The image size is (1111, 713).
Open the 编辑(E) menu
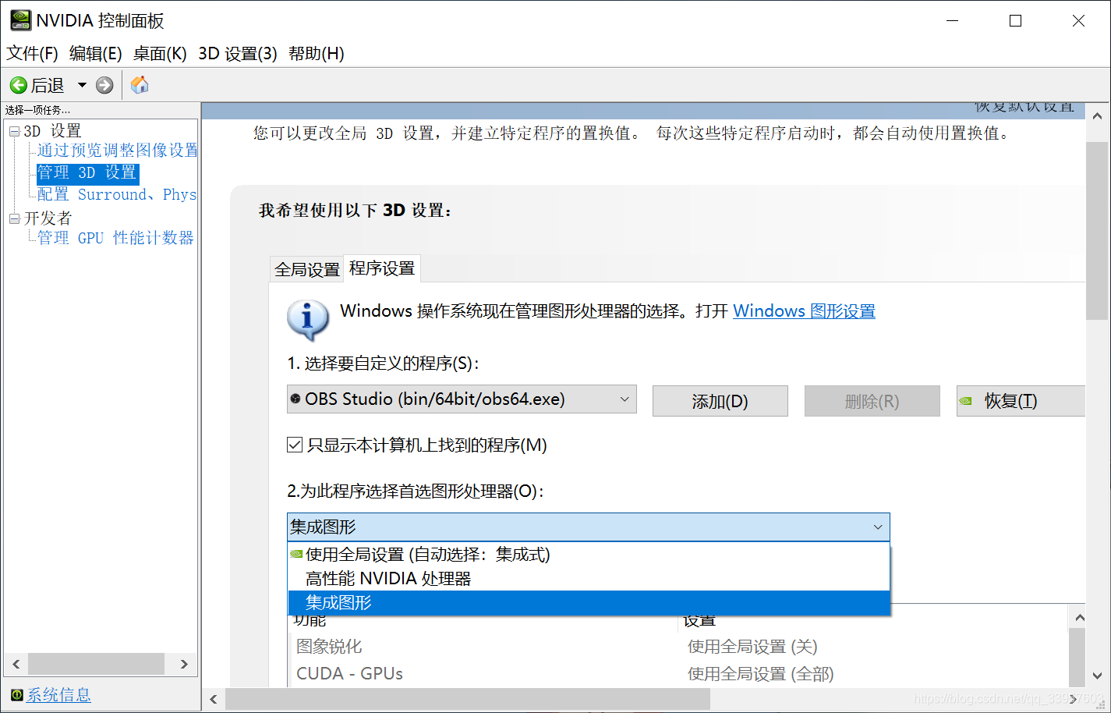(x=95, y=53)
